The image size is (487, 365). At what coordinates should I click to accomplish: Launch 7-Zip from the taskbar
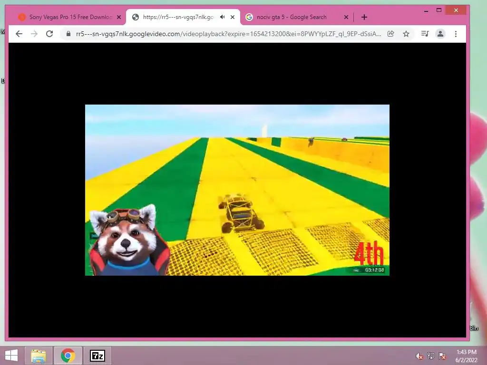click(97, 355)
